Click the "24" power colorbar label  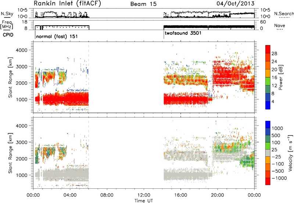(x=274, y=62)
